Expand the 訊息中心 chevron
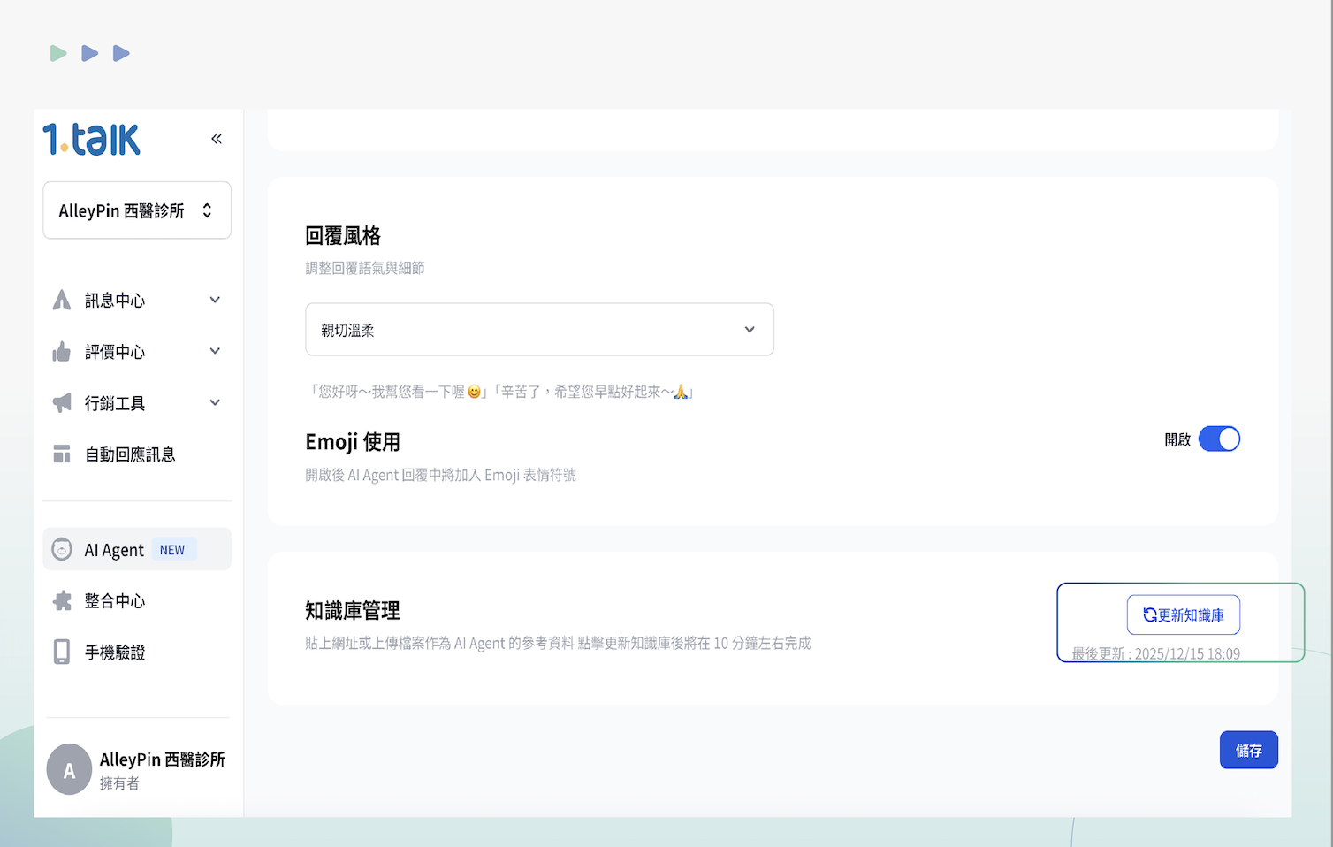1333x847 pixels. [215, 301]
